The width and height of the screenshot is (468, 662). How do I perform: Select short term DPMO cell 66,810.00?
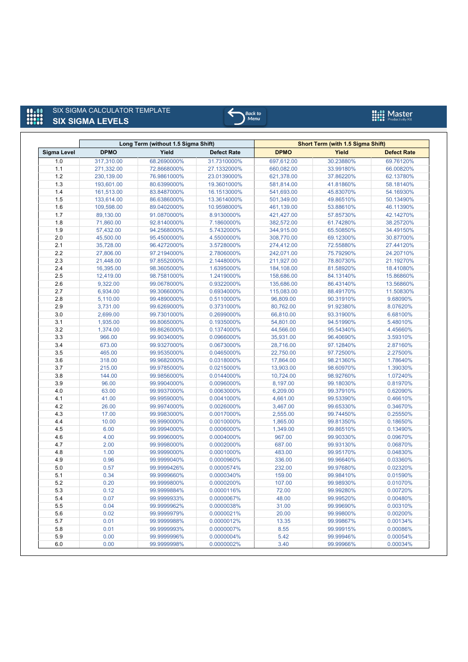coord(283,314)
